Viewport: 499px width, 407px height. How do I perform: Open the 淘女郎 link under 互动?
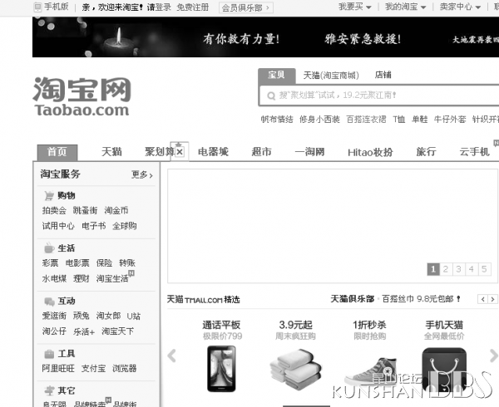[x=108, y=316]
